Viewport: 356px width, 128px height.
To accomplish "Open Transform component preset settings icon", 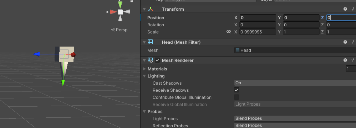I will click(x=352, y=9).
